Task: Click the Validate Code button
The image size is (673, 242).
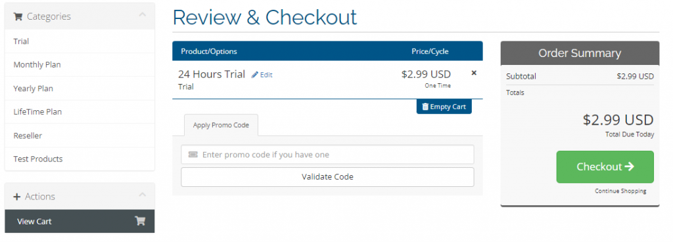Action: (x=327, y=177)
